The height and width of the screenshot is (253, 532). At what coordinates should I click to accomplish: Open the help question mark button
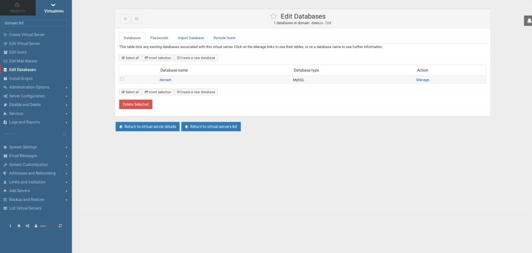136,19
